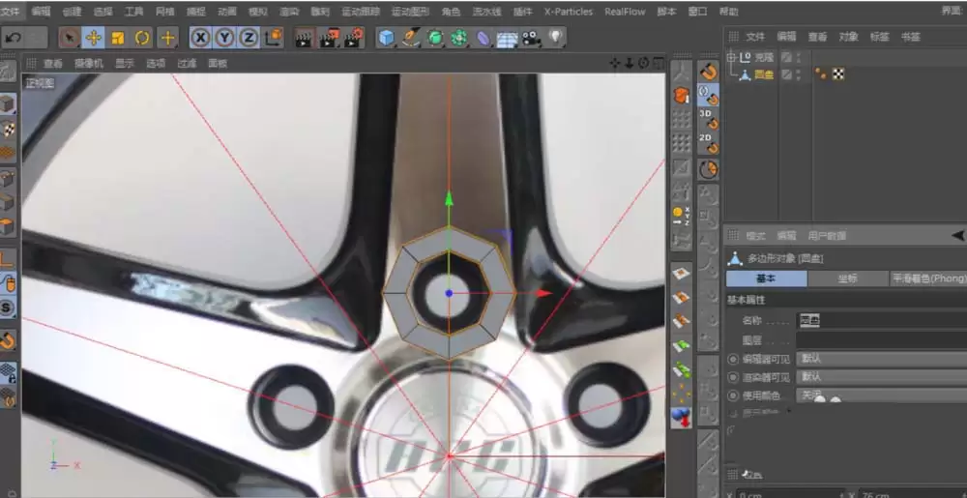Expand the 克隆 object in the tree
This screenshot has width=967, height=498.
(x=731, y=57)
